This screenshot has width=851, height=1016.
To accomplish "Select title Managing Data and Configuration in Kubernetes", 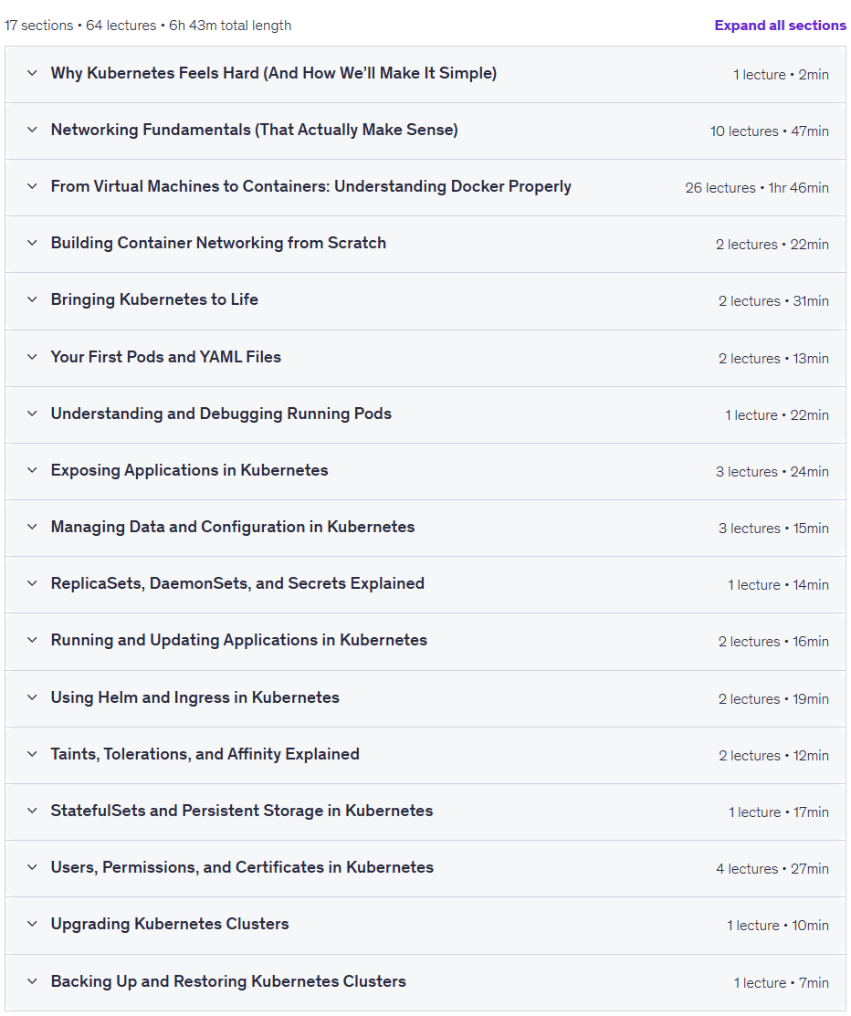I will (233, 527).
